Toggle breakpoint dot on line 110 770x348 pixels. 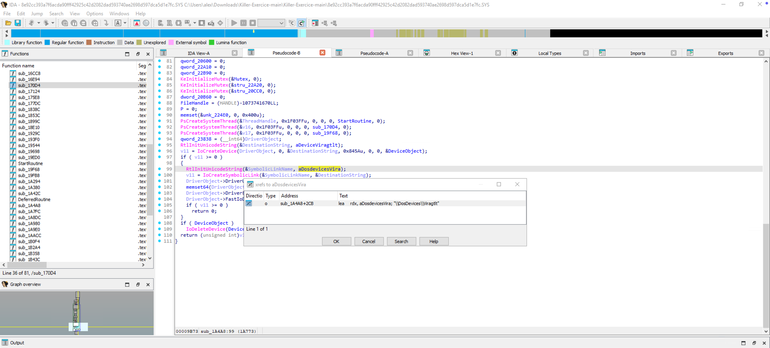(160, 235)
